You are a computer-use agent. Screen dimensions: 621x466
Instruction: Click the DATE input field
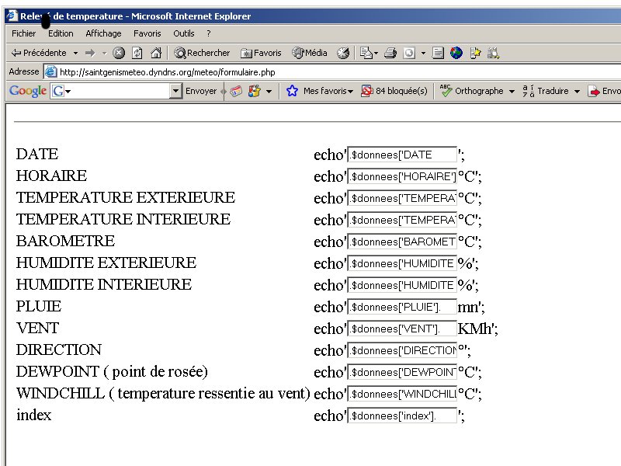pos(401,155)
